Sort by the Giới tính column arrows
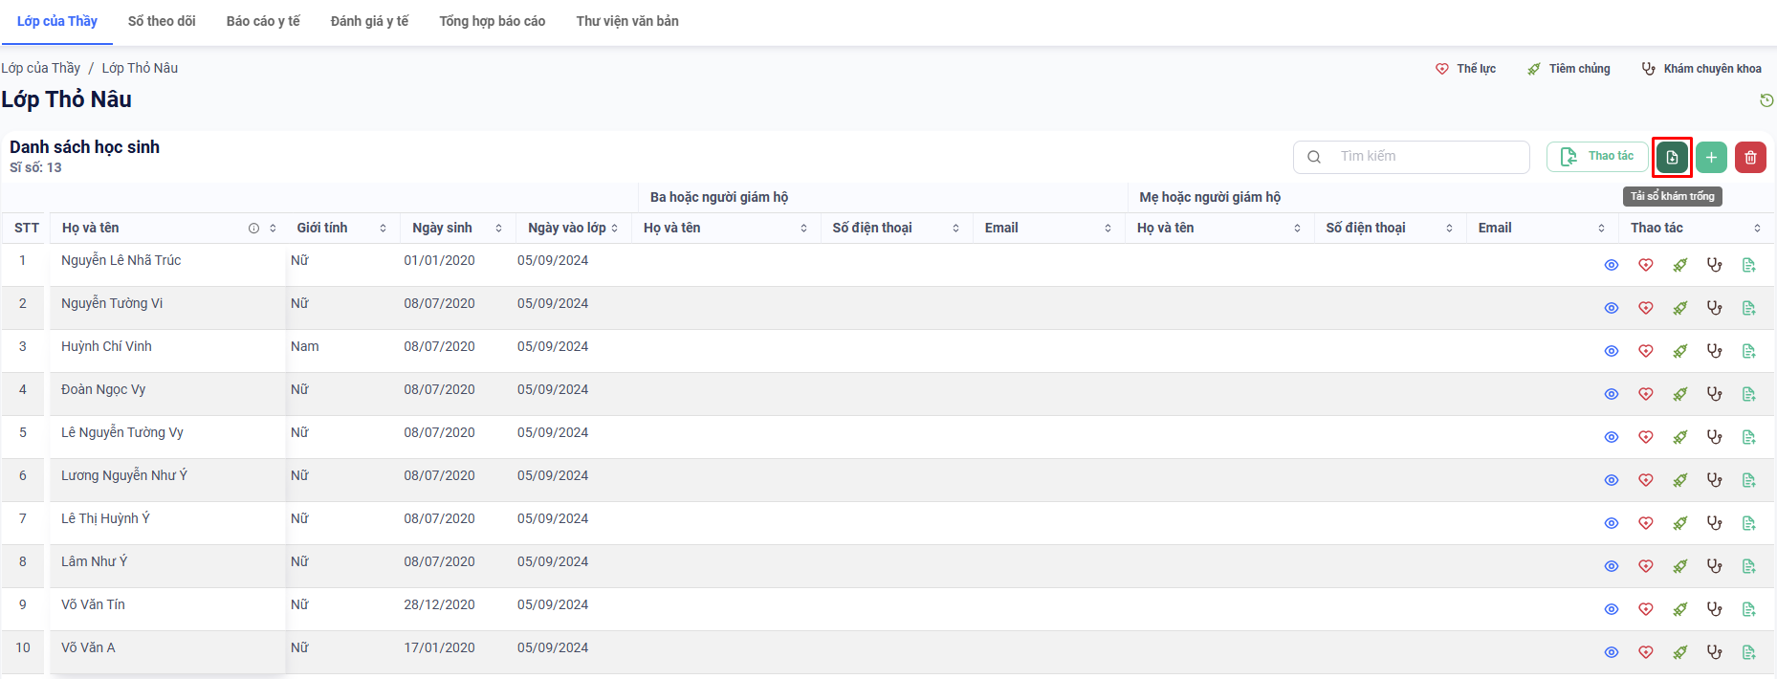 [x=383, y=229]
